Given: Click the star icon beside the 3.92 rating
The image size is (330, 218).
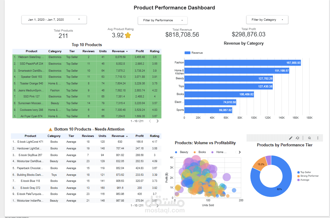Looking at the screenshot, I should click(128, 35).
